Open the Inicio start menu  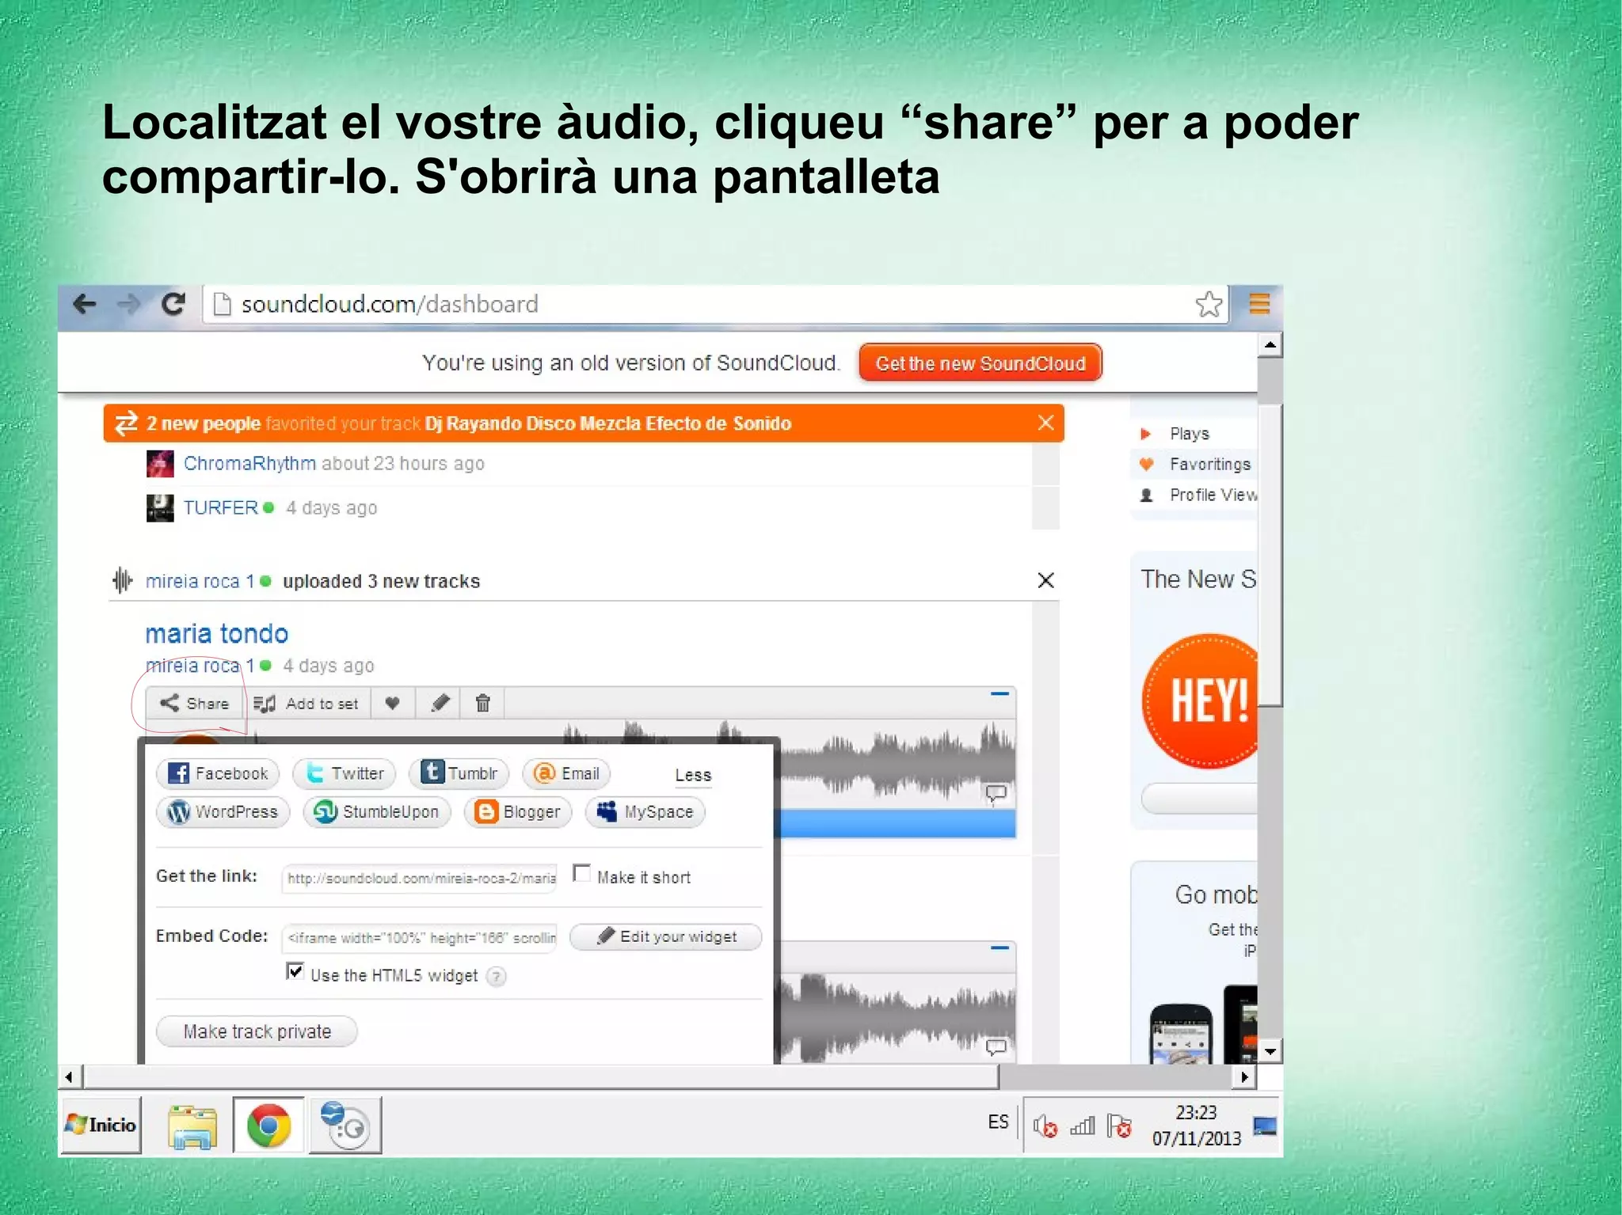pyautogui.click(x=101, y=1125)
